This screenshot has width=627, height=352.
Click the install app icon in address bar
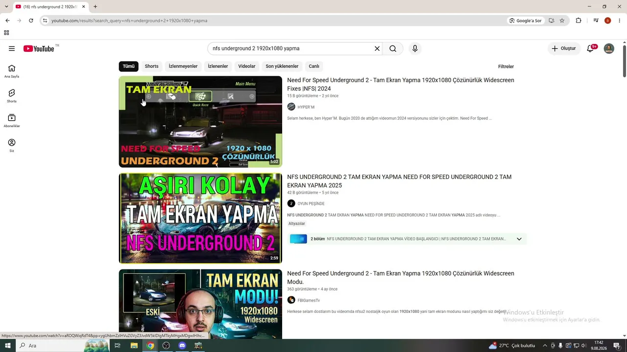pos(552,21)
